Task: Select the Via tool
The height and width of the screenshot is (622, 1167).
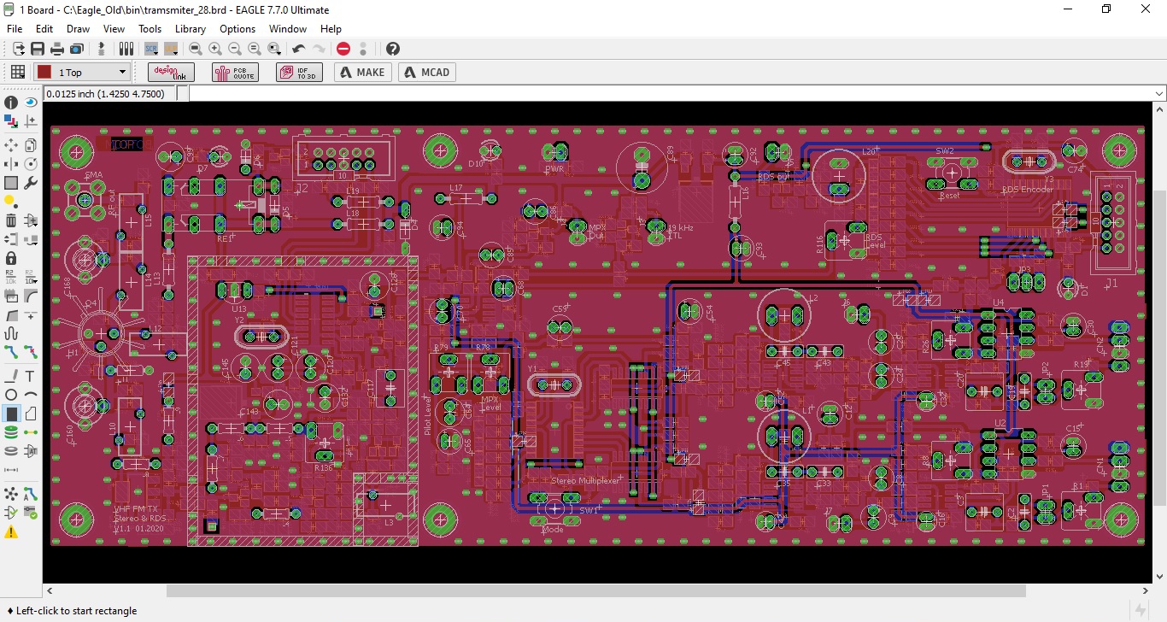Action: pyautogui.click(x=11, y=432)
